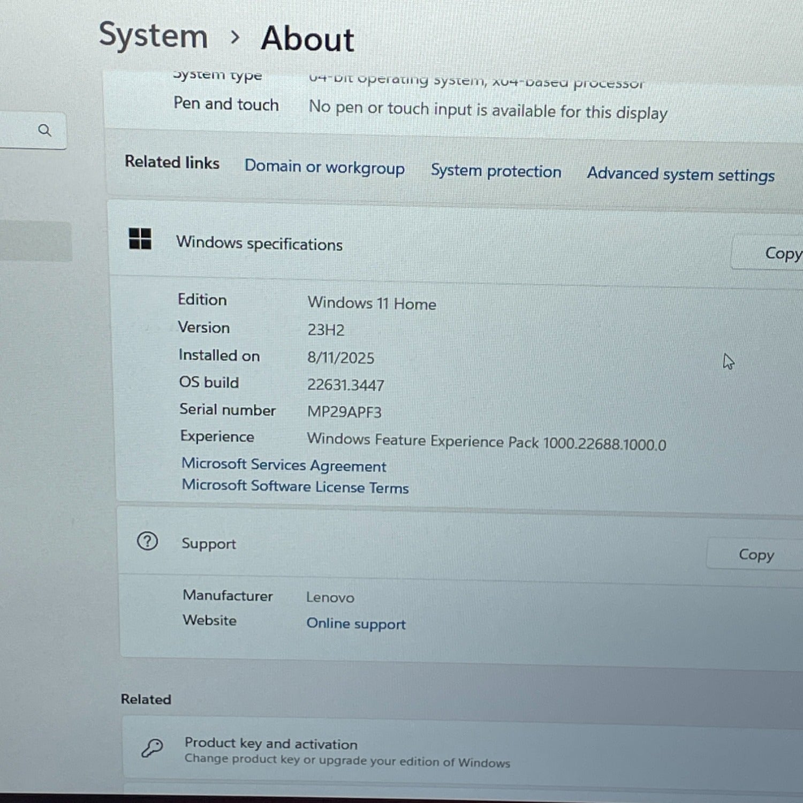Screen dimensions: 803x803
Task: Open Microsoft Services Agreement link
Action: tap(284, 465)
